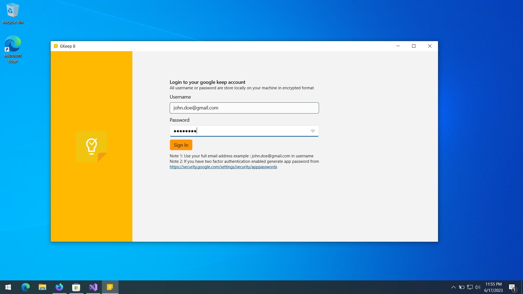This screenshot has height=294, width=523.
Task: Switch to Visual Studio on the taskbar
Action: (93, 287)
